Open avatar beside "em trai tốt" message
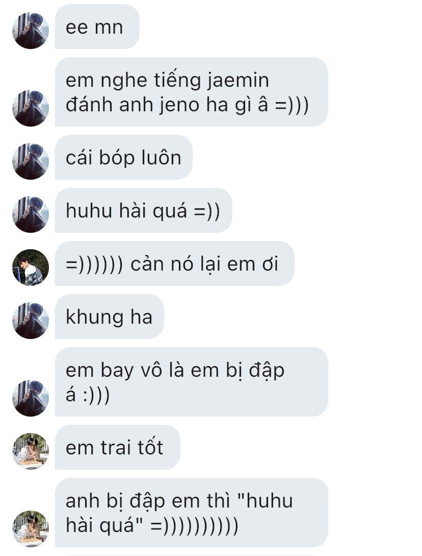The height and width of the screenshot is (556, 422). [31, 451]
